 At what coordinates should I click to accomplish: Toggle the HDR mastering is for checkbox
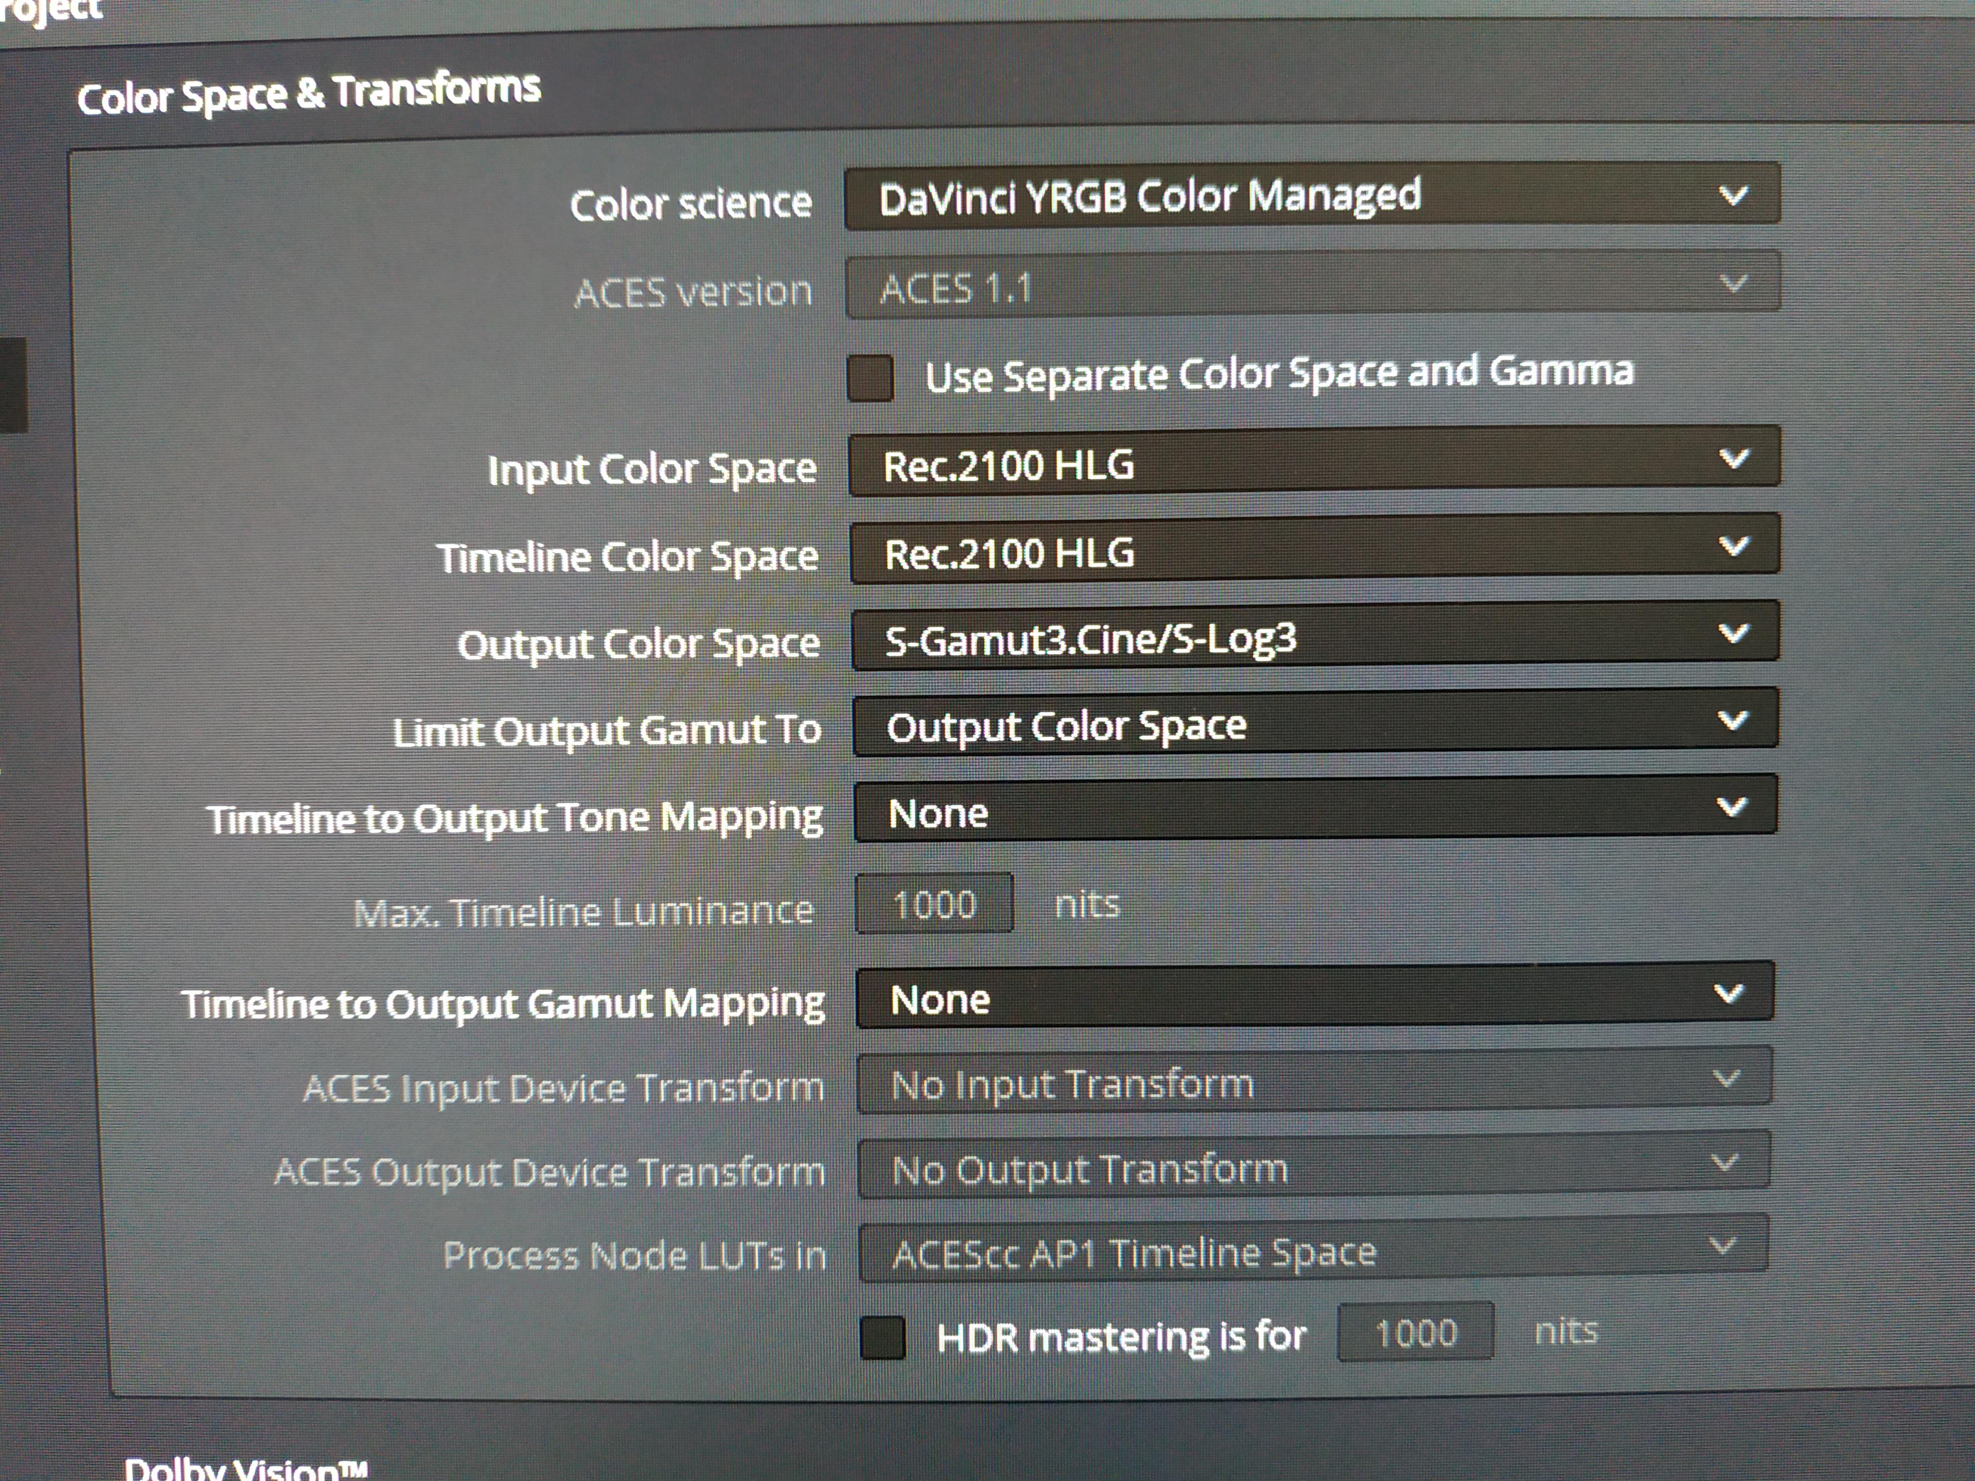[882, 1337]
